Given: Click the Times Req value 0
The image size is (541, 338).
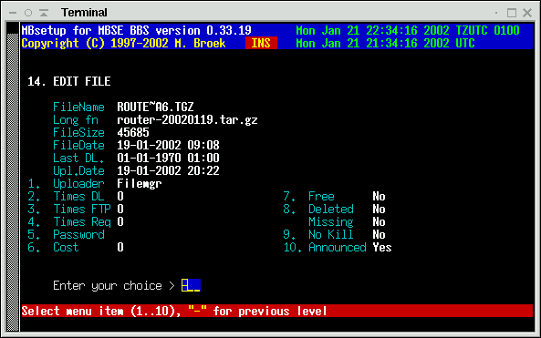Looking at the screenshot, I should [120, 222].
